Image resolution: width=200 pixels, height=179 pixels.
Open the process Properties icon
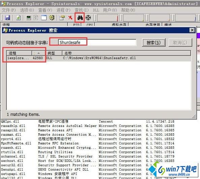pos(62,18)
